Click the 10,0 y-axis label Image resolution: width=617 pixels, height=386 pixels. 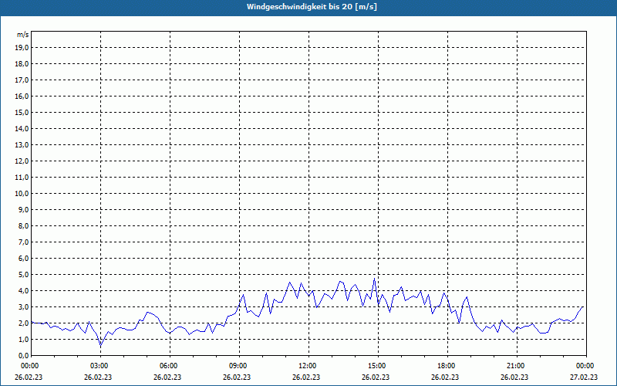22,194
